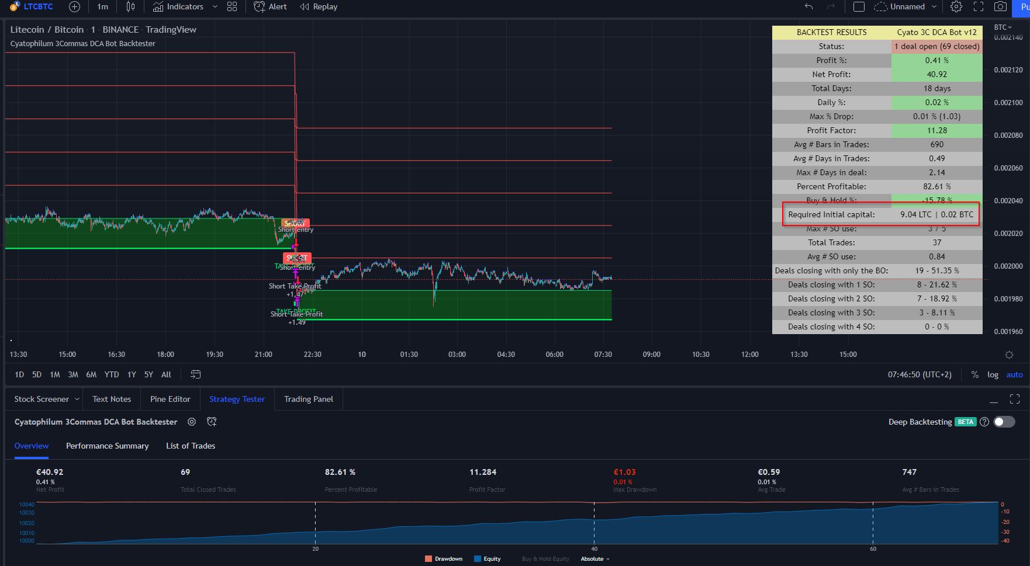Open the Pine Editor tab

[x=170, y=399]
